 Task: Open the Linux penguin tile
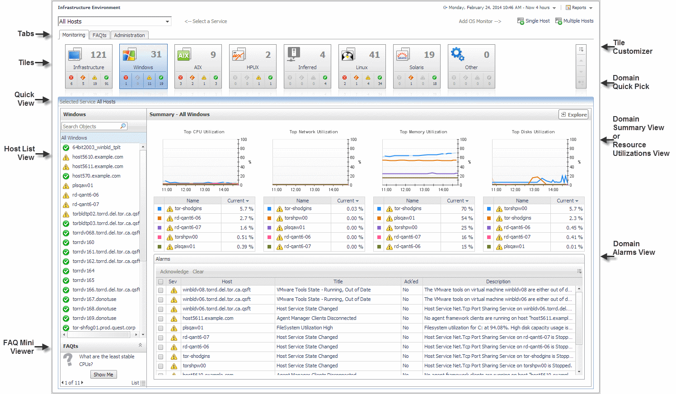347,55
